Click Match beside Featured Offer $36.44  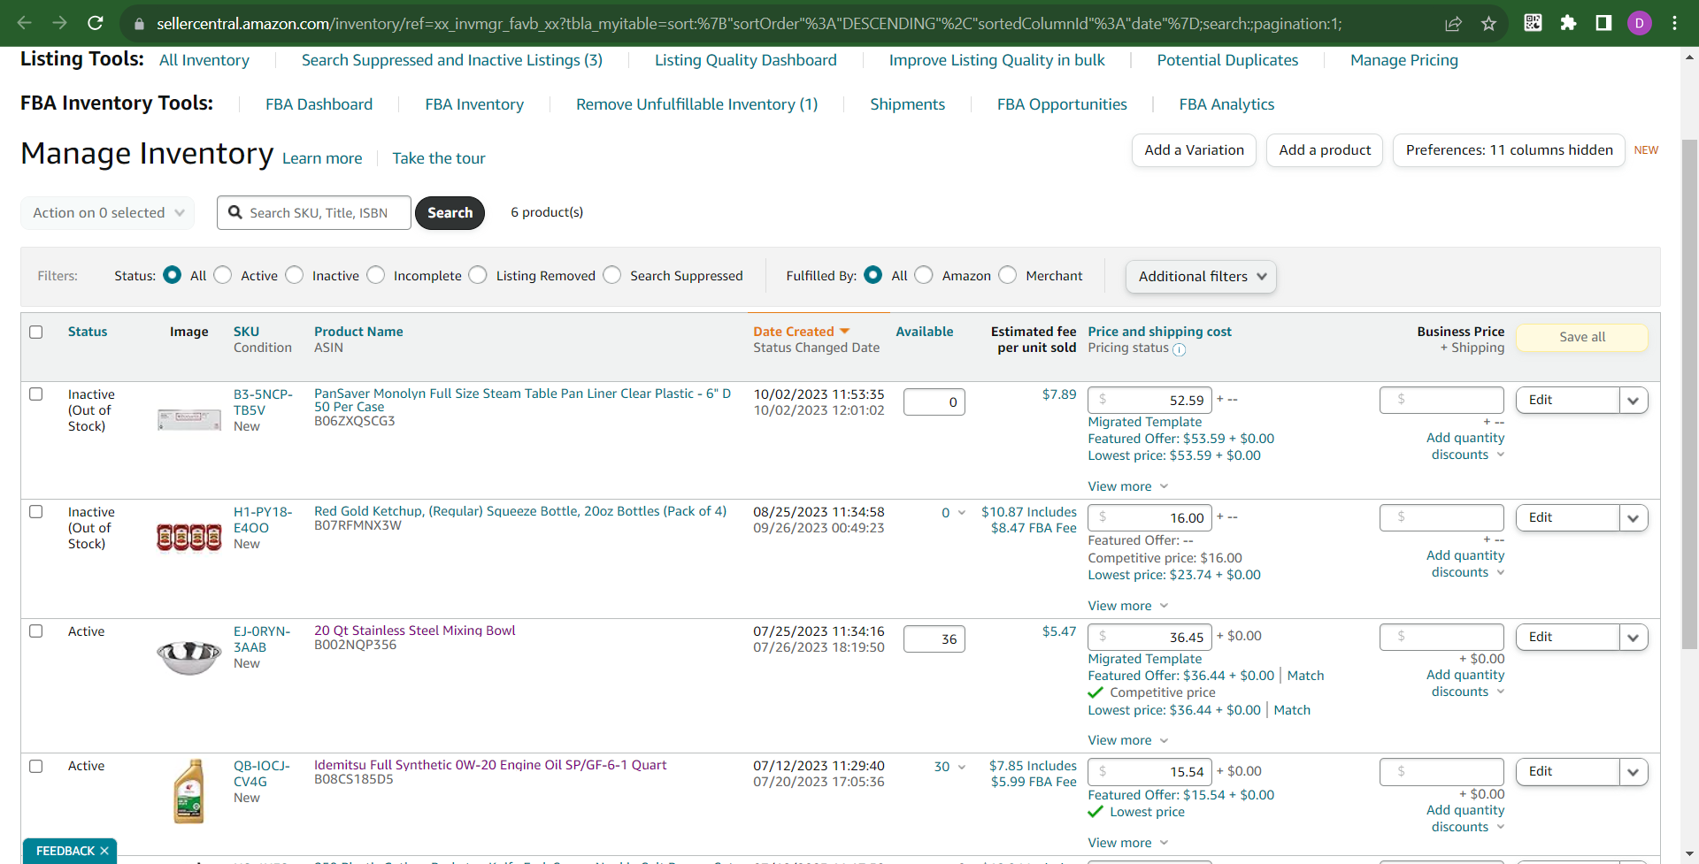[x=1306, y=676]
